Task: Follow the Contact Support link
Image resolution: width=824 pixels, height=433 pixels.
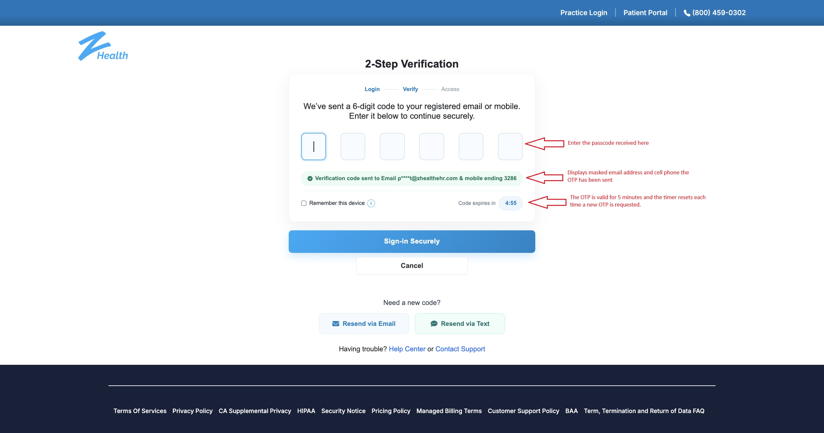Action: tap(460, 349)
